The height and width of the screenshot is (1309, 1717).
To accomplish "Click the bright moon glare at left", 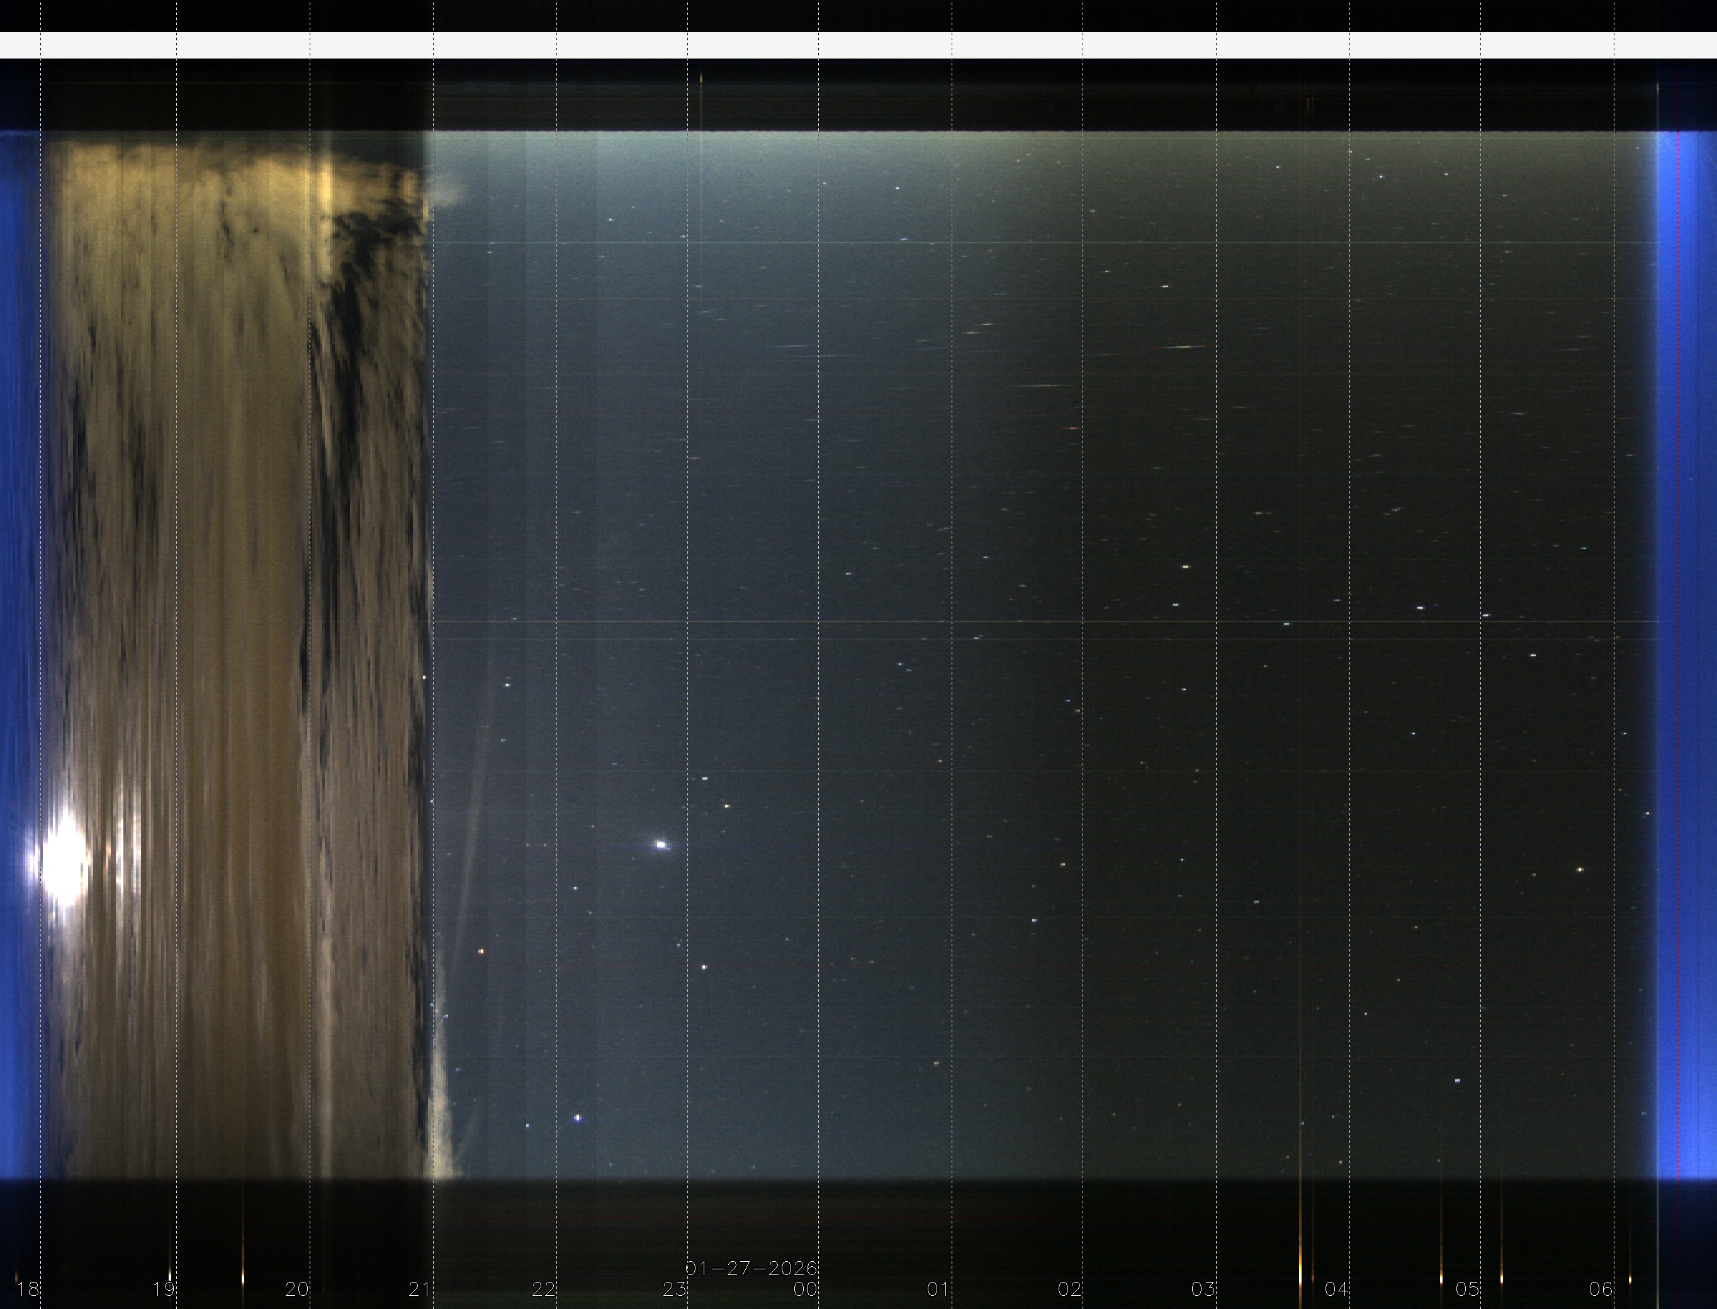I will click(64, 863).
